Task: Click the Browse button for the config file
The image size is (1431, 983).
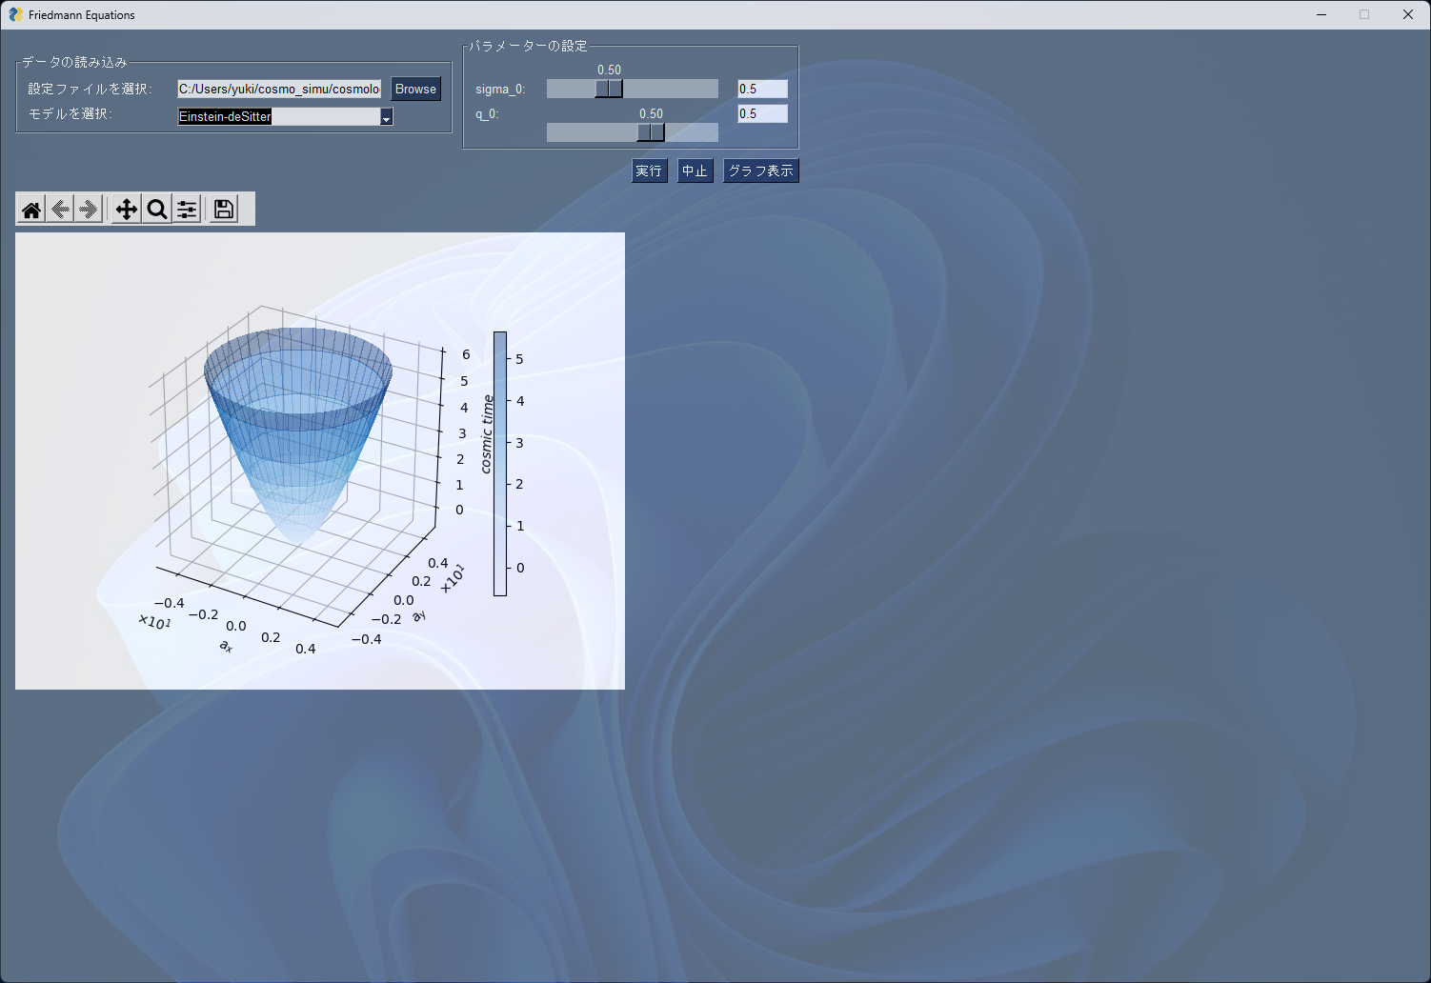Action: (x=415, y=89)
